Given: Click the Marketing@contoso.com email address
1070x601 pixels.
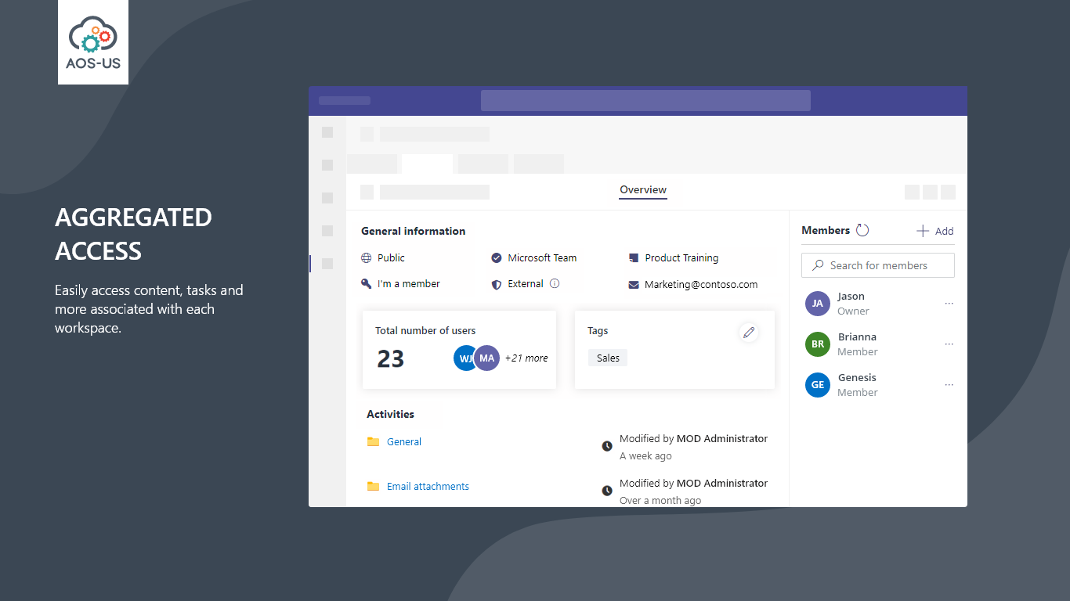Looking at the screenshot, I should (701, 285).
